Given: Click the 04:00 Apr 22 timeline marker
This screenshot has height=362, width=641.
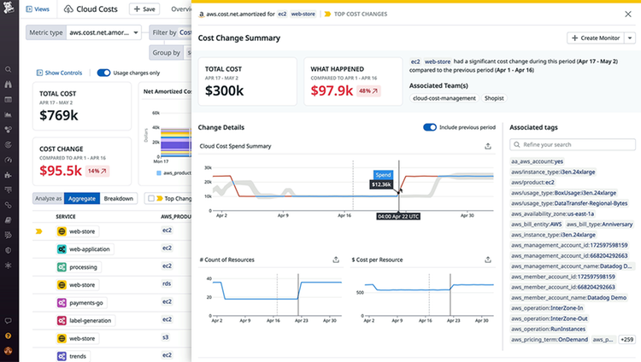Looking at the screenshot, I should tap(398, 217).
